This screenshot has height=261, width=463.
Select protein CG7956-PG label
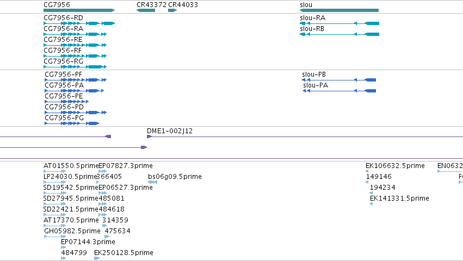point(64,118)
